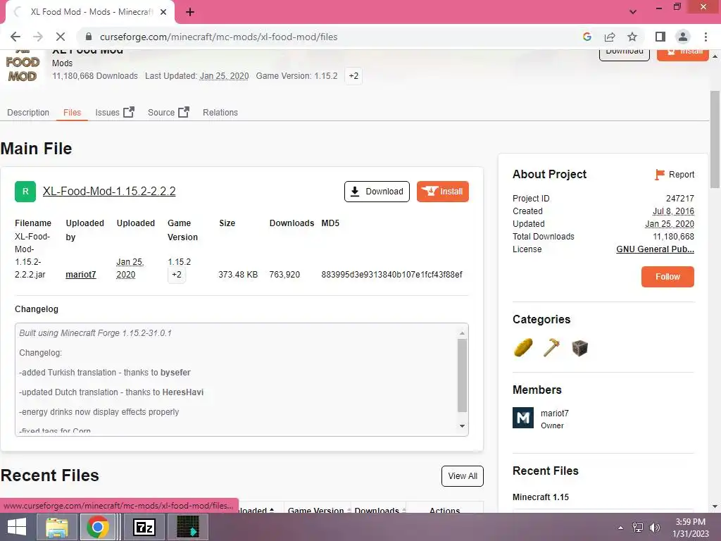The image size is (721, 541).
Task: Show hidden system tray icons
Action: tap(621, 528)
